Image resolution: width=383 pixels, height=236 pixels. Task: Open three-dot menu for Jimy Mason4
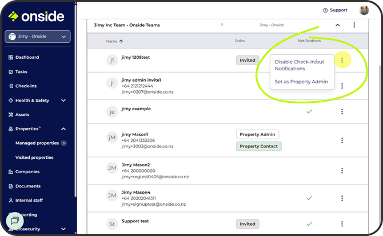click(342, 198)
